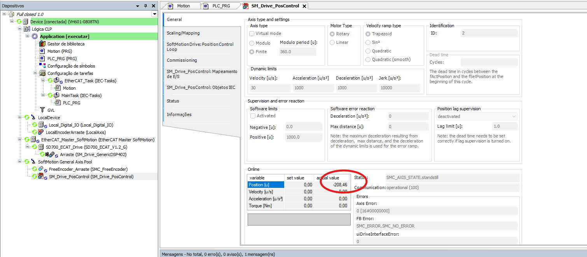The image size is (587, 257).
Task: Click the Configuração de símbolos icon
Action: (42, 66)
